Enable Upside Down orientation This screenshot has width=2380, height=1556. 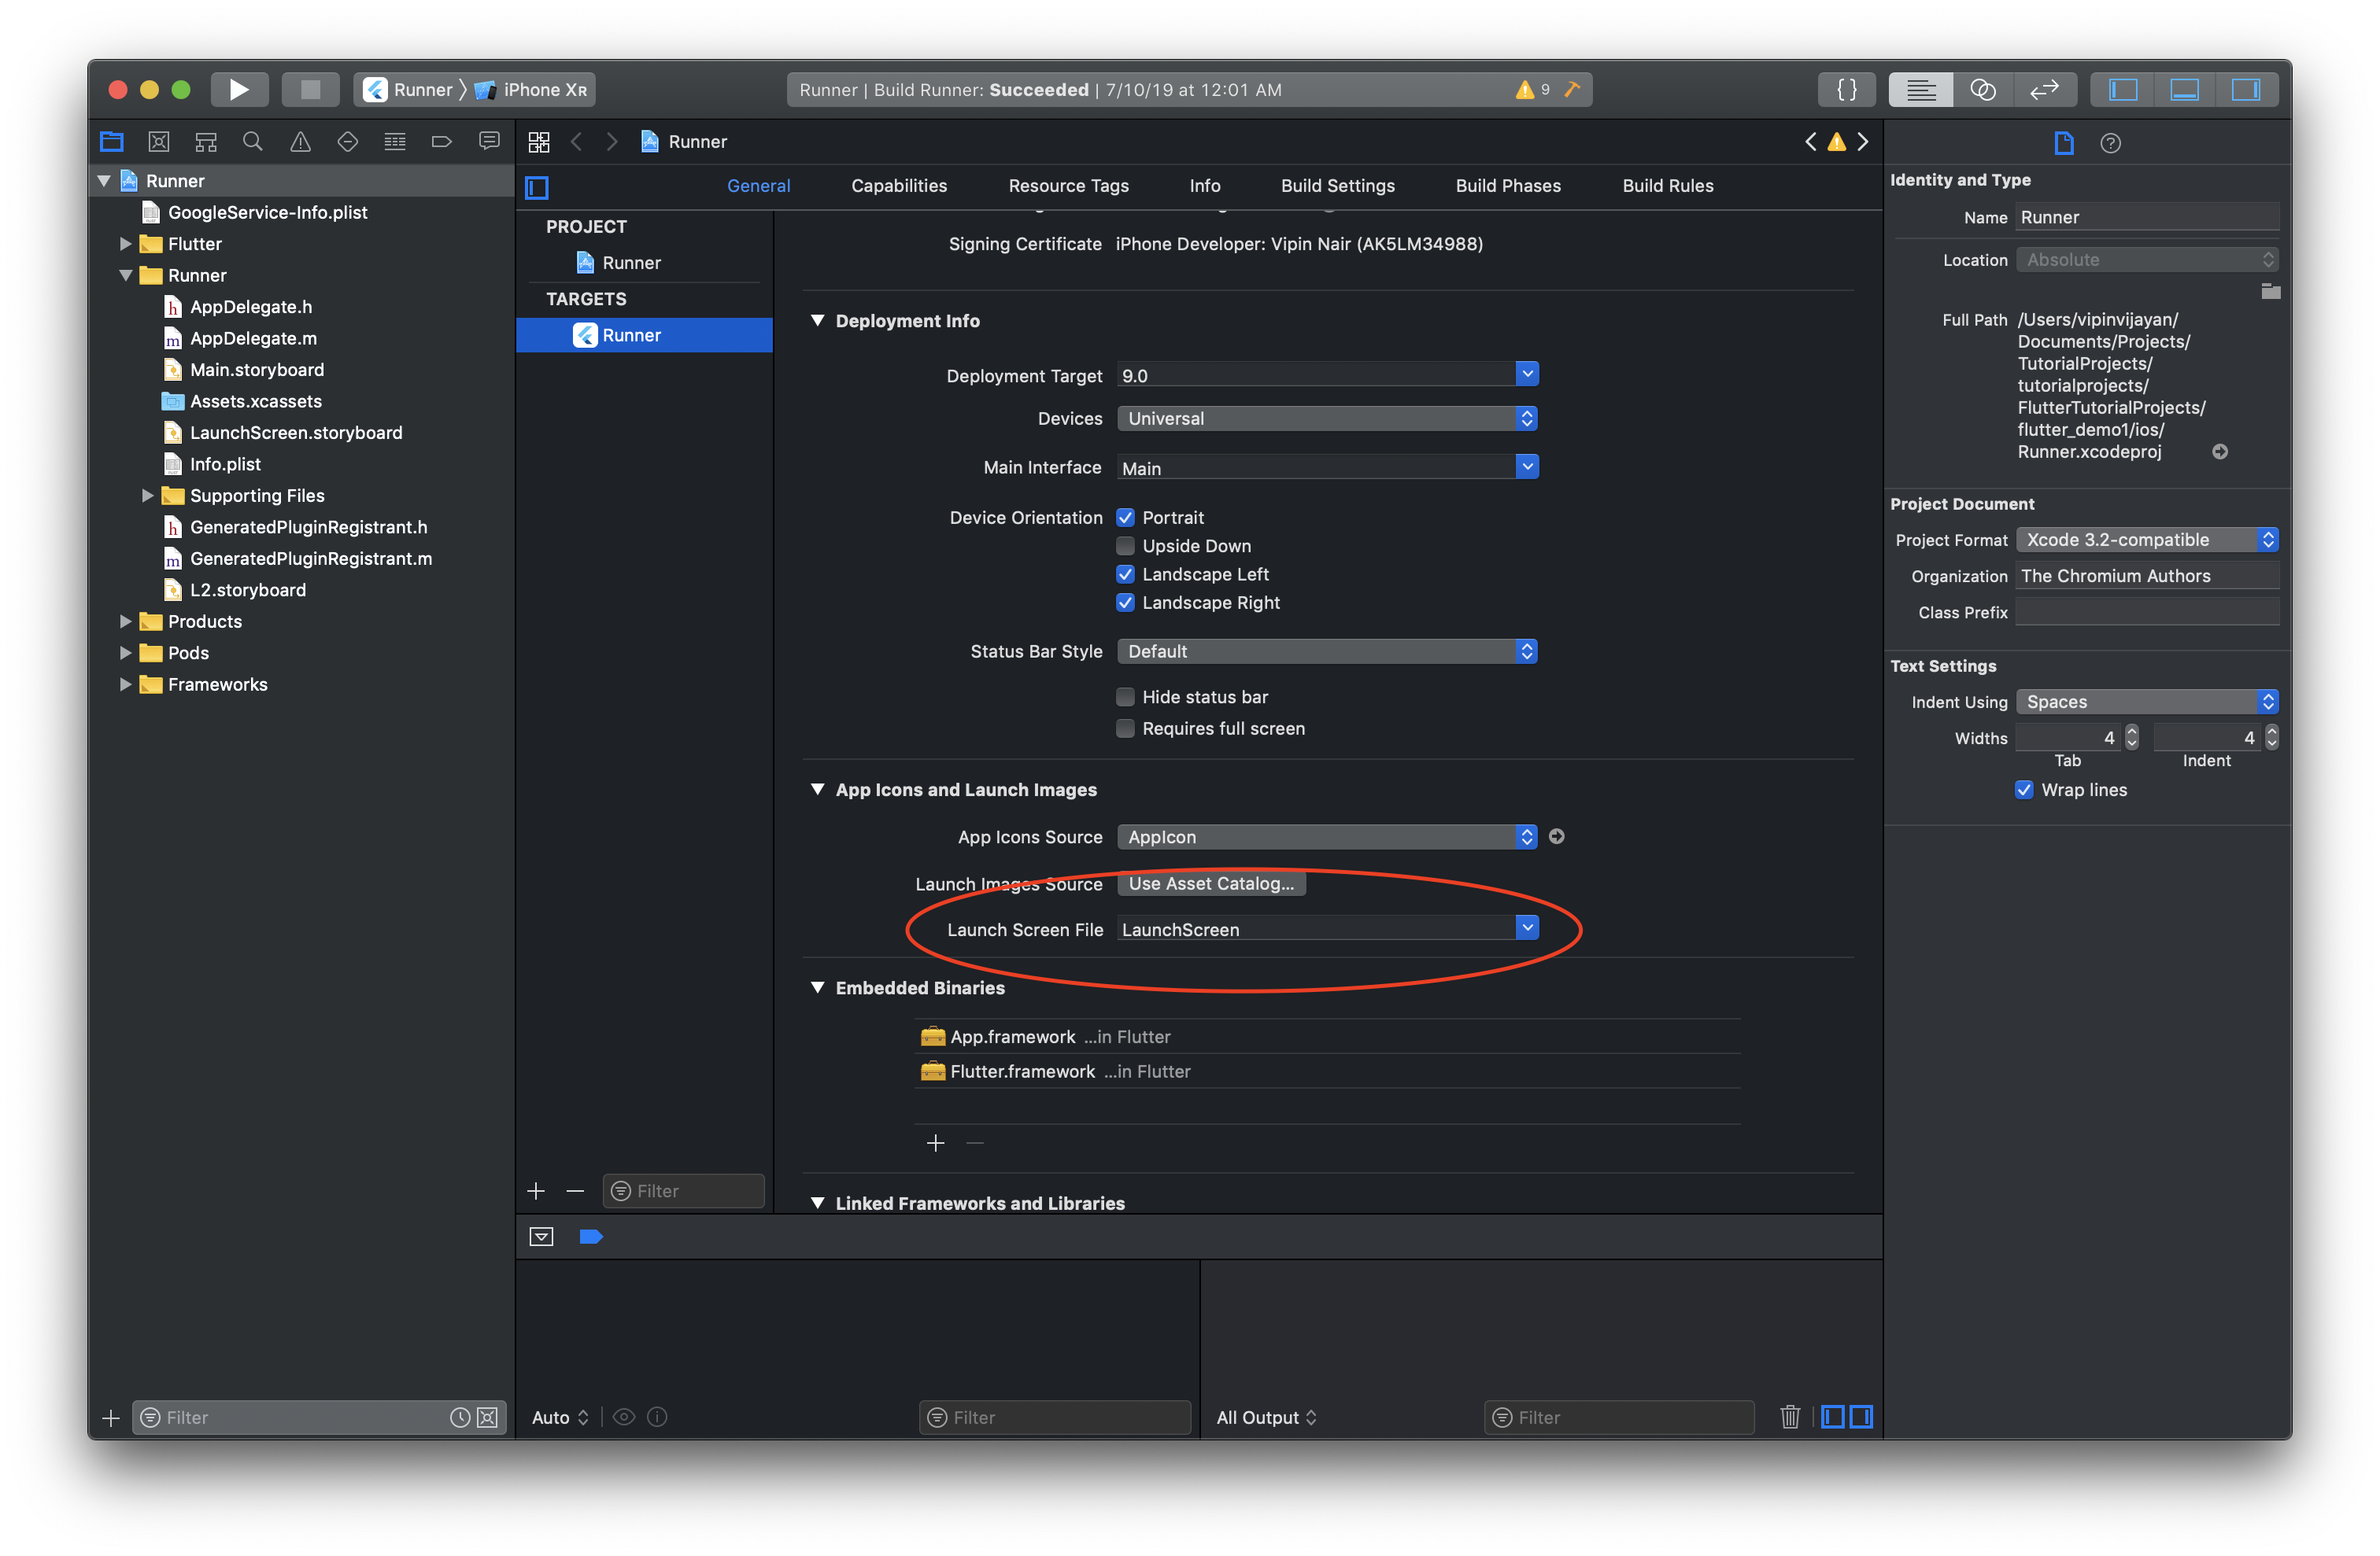[x=1126, y=546]
